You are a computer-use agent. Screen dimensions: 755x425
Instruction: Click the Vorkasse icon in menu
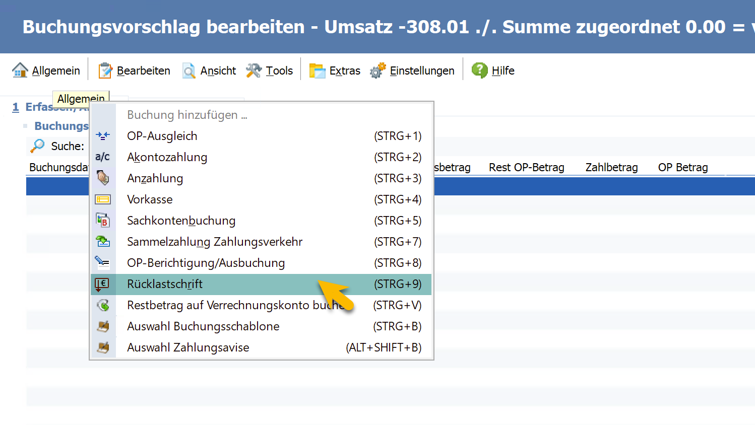(103, 199)
